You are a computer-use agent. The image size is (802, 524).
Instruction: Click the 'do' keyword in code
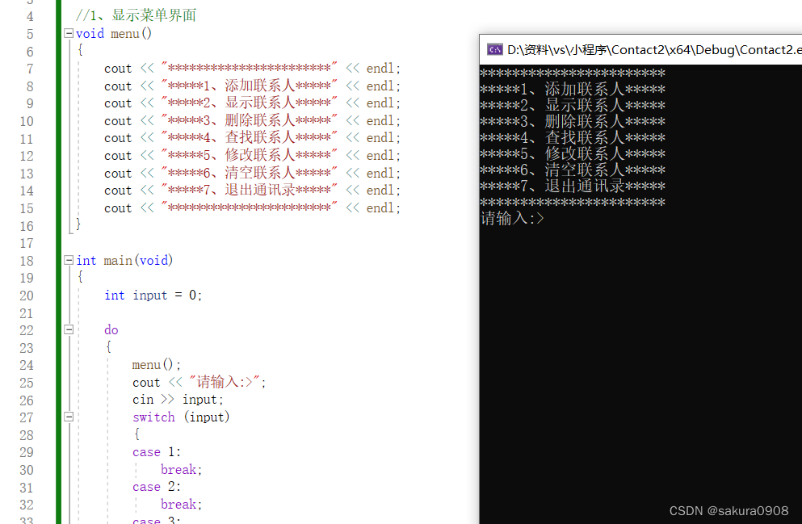coord(111,329)
